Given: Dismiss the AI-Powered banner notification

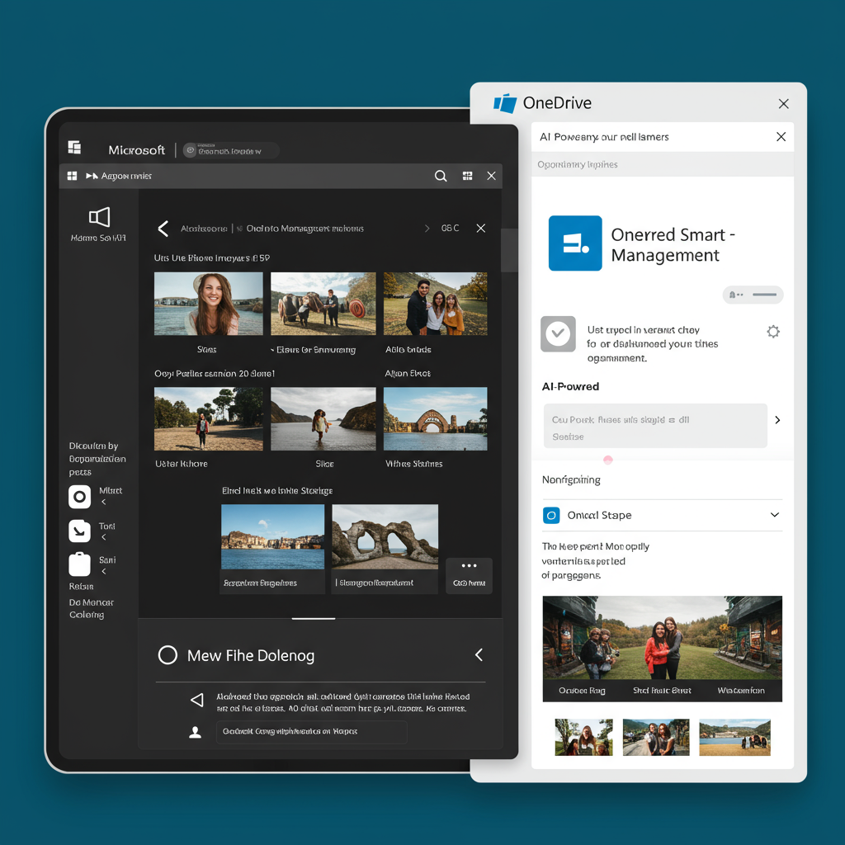Looking at the screenshot, I should point(781,136).
